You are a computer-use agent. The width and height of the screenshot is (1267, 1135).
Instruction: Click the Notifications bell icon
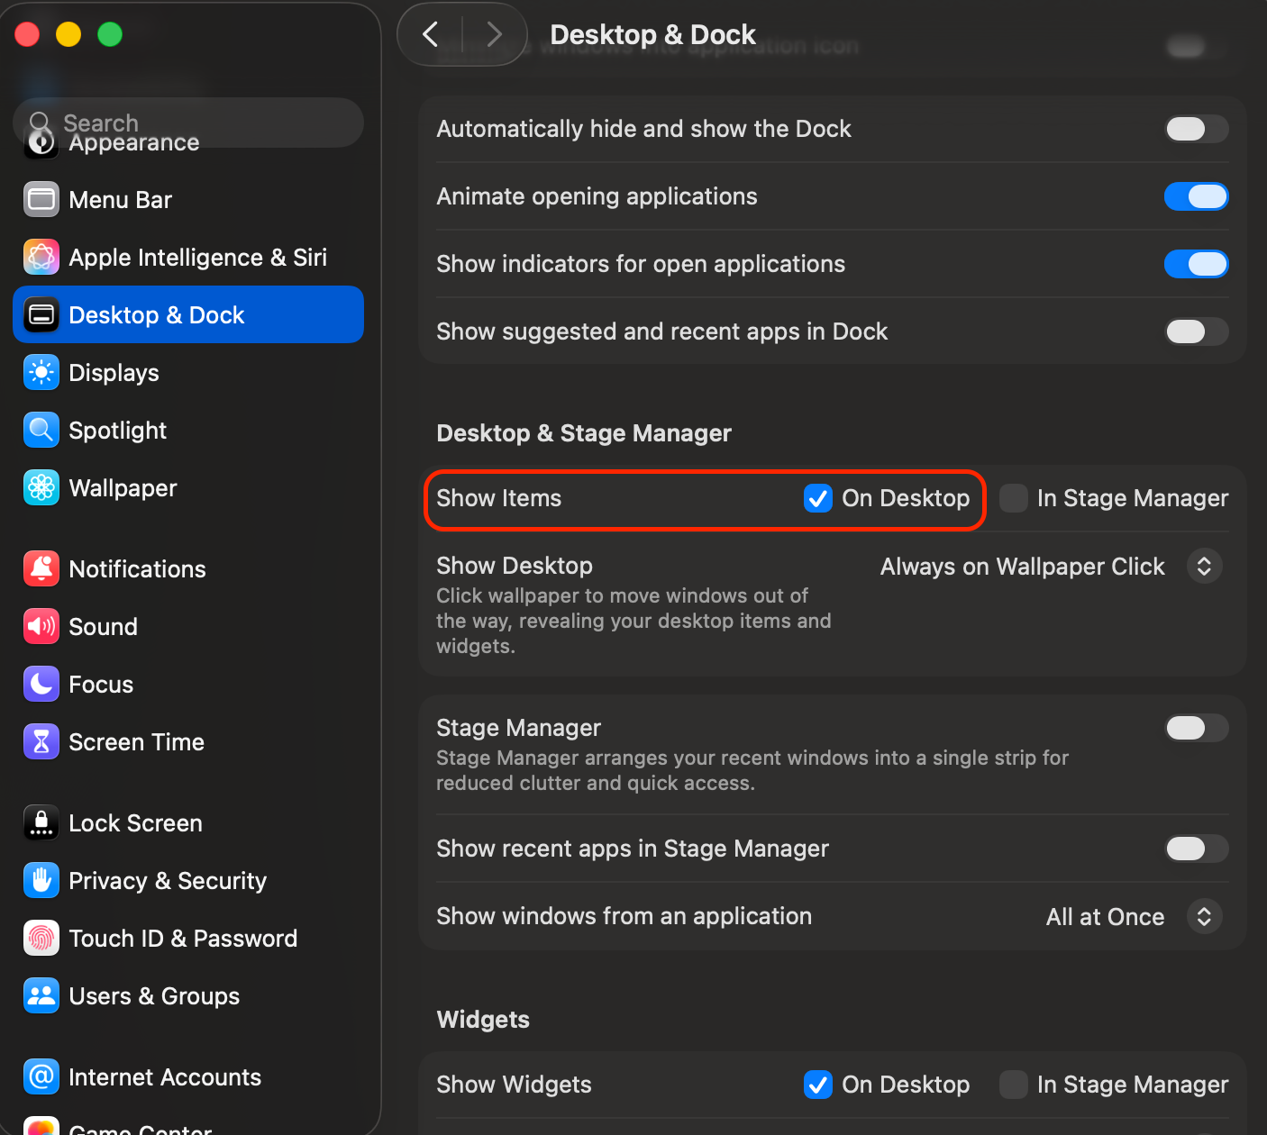click(41, 568)
